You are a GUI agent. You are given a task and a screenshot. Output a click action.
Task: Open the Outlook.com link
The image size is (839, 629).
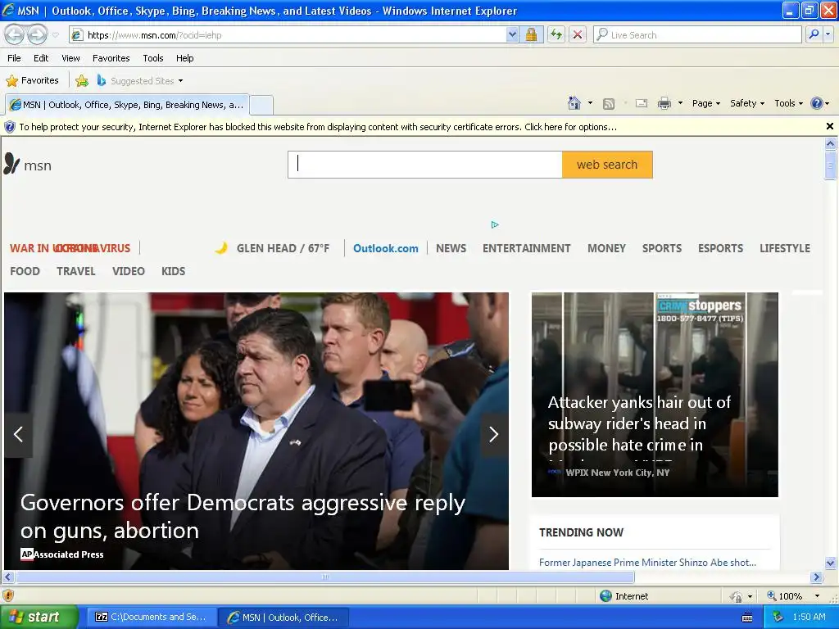386,248
